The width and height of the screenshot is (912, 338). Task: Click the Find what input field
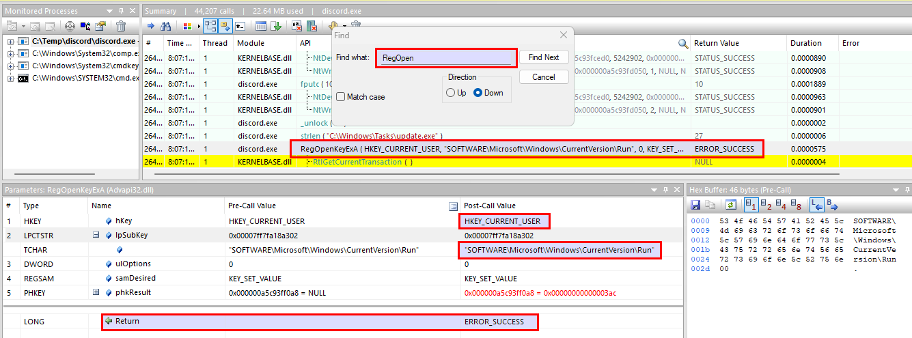446,58
